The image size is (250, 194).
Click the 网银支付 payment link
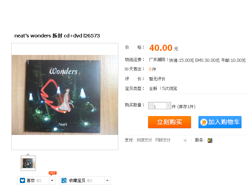(x=163, y=140)
